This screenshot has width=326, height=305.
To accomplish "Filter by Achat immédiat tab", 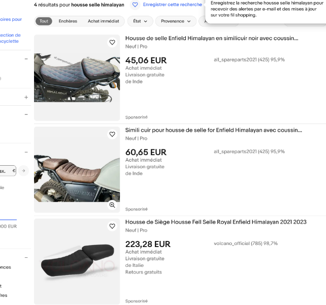I will tap(104, 21).
